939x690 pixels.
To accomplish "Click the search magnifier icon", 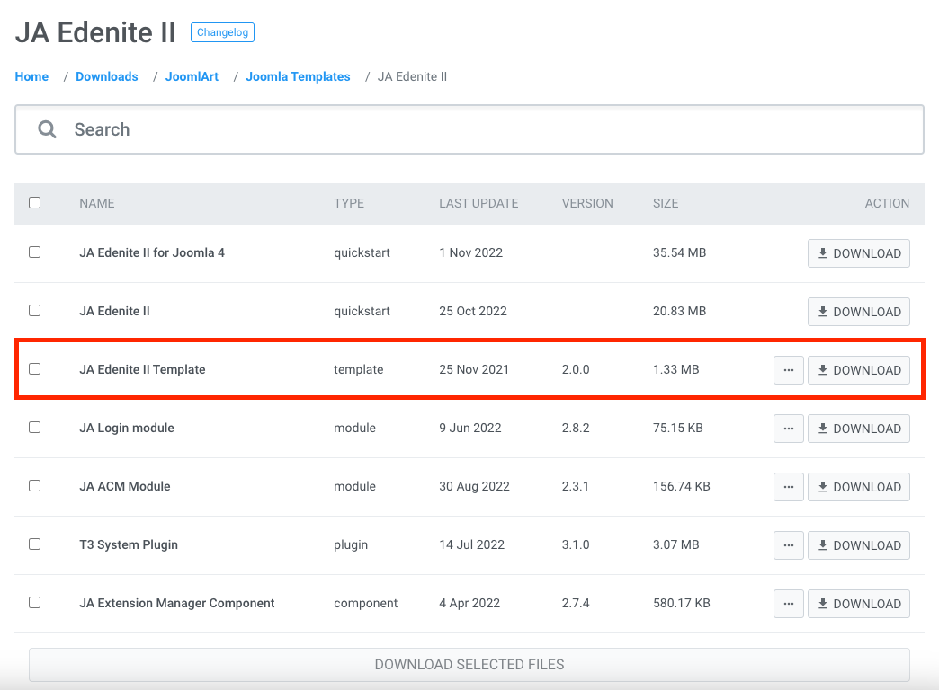I will (x=47, y=129).
